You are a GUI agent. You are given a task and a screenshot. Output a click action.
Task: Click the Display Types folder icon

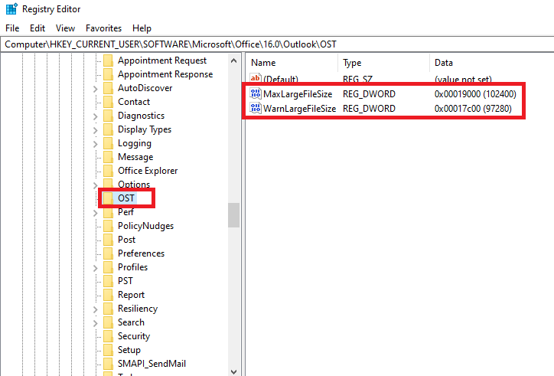click(x=108, y=129)
